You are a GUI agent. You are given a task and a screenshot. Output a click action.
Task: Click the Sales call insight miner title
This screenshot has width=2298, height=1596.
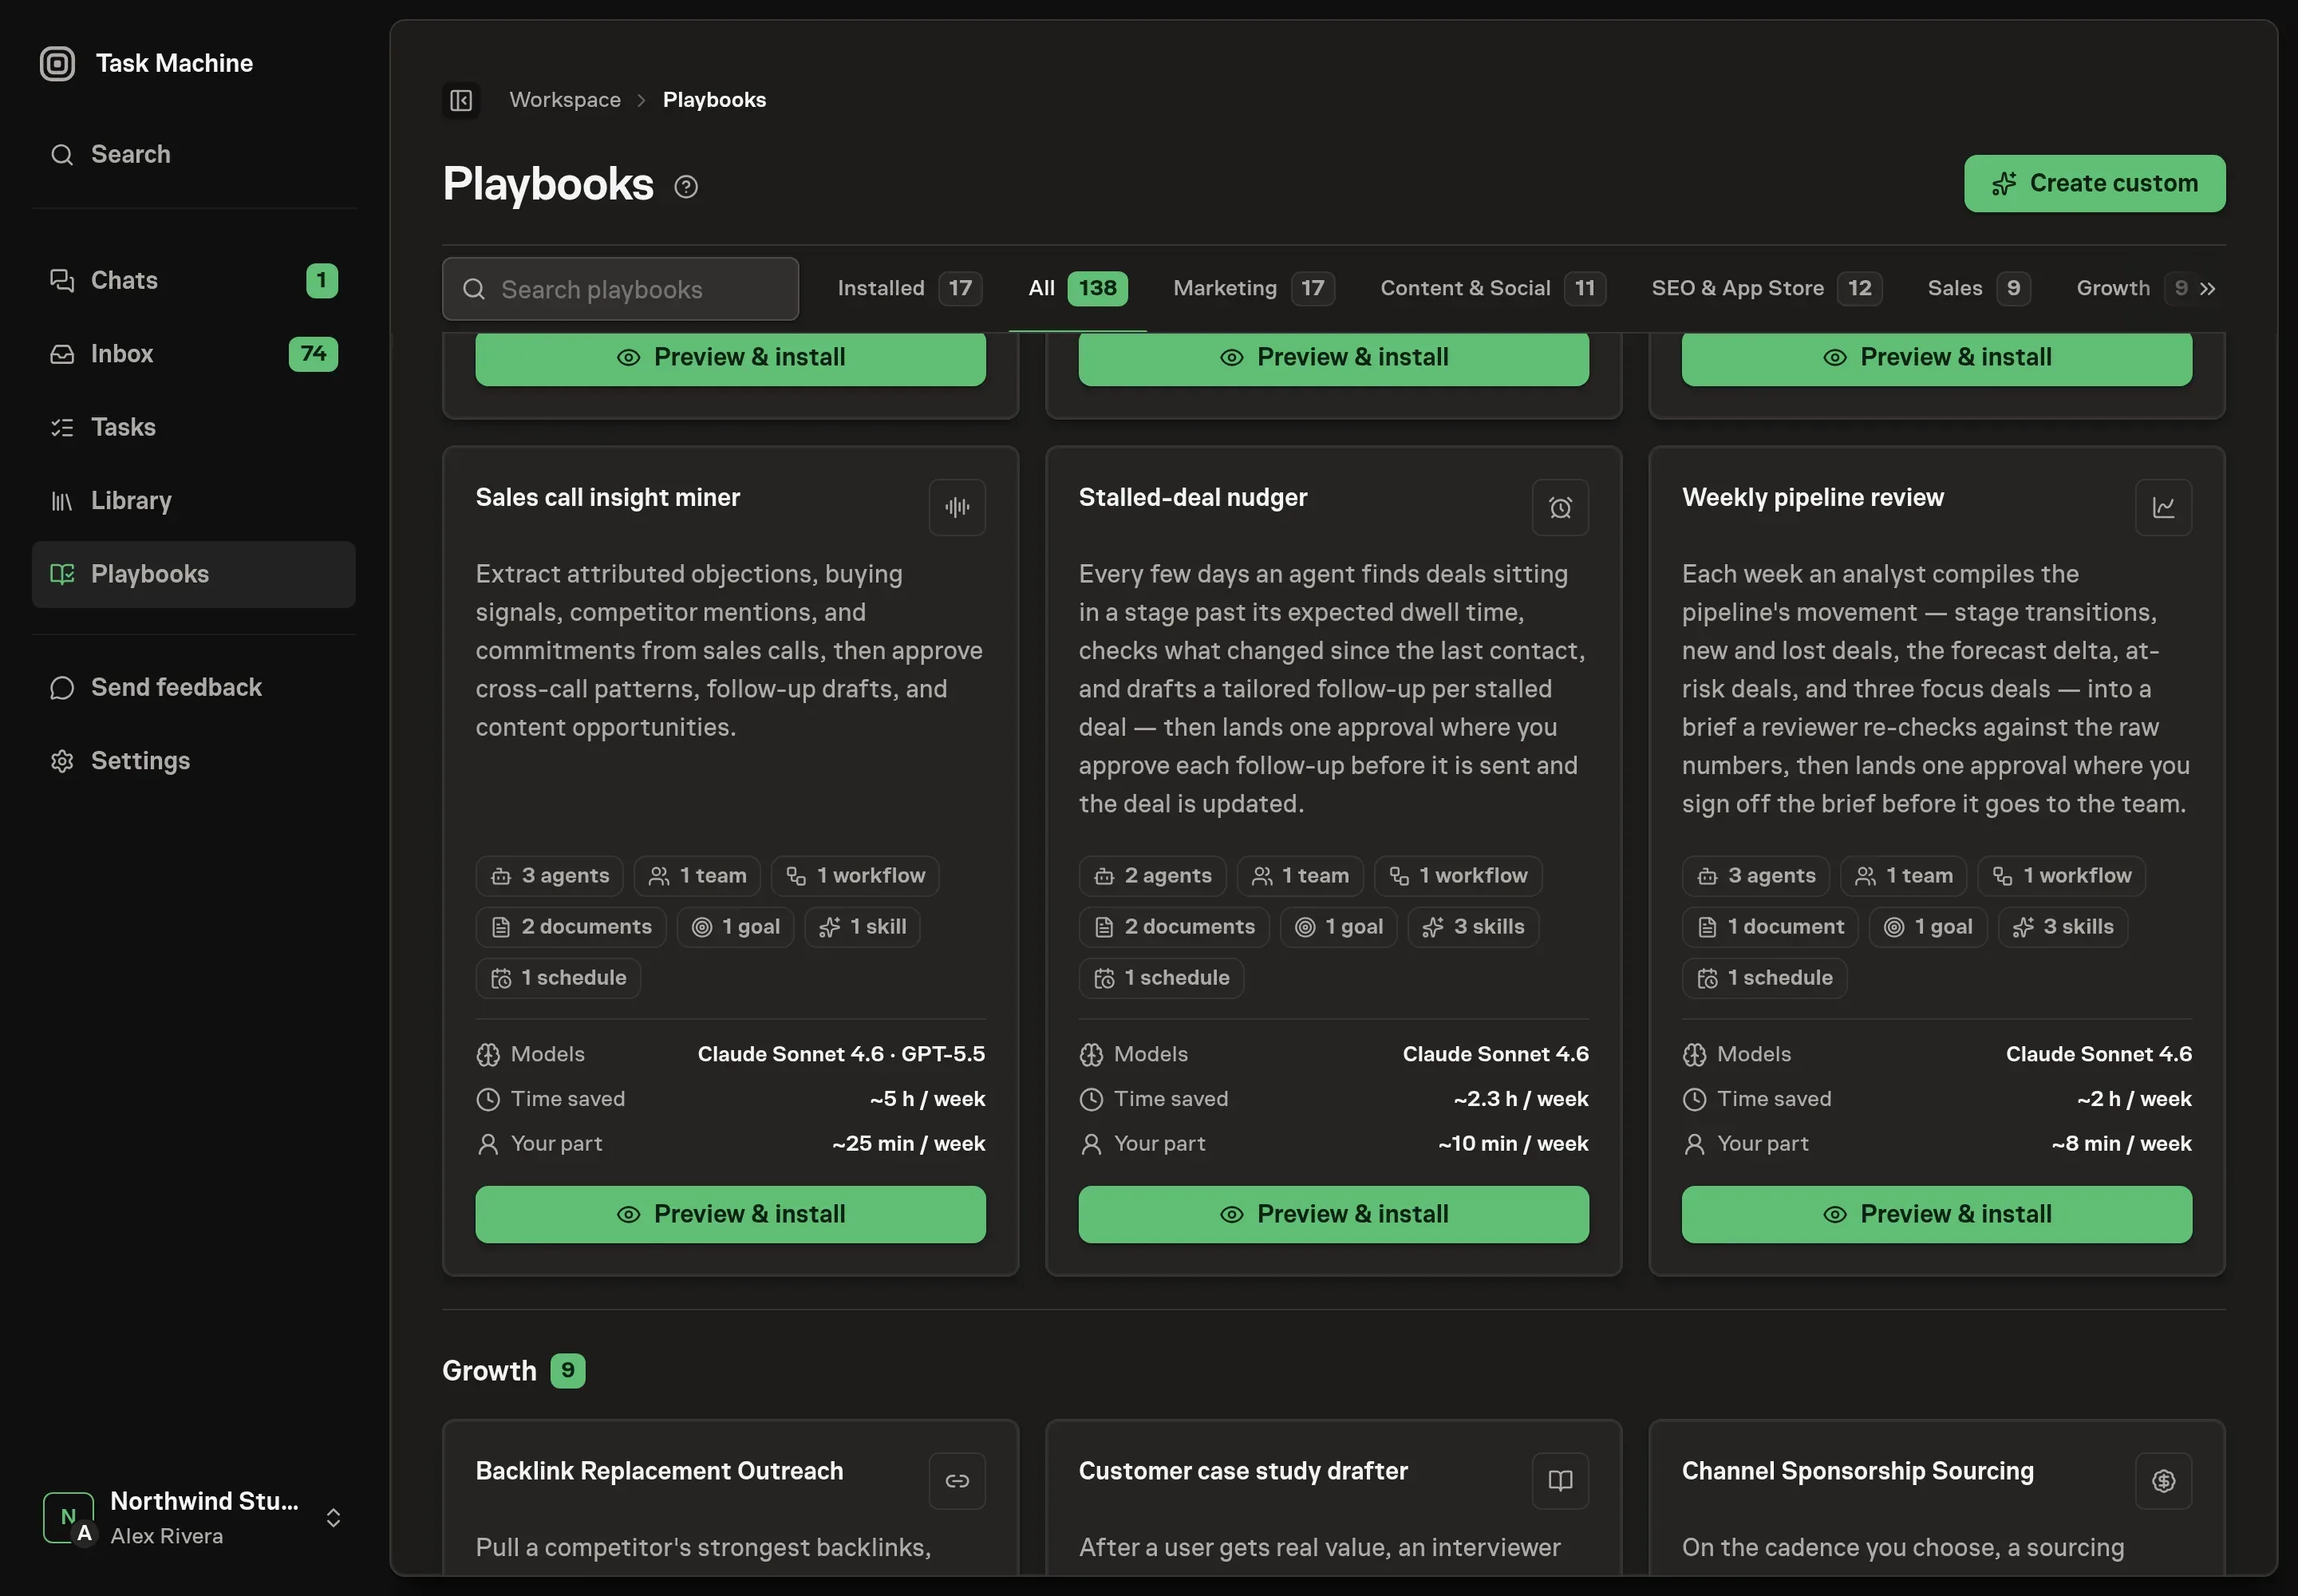[608, 498]
